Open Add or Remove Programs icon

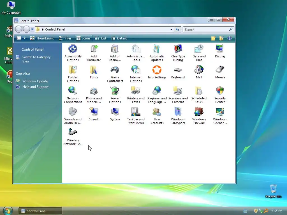coord(115,53)
